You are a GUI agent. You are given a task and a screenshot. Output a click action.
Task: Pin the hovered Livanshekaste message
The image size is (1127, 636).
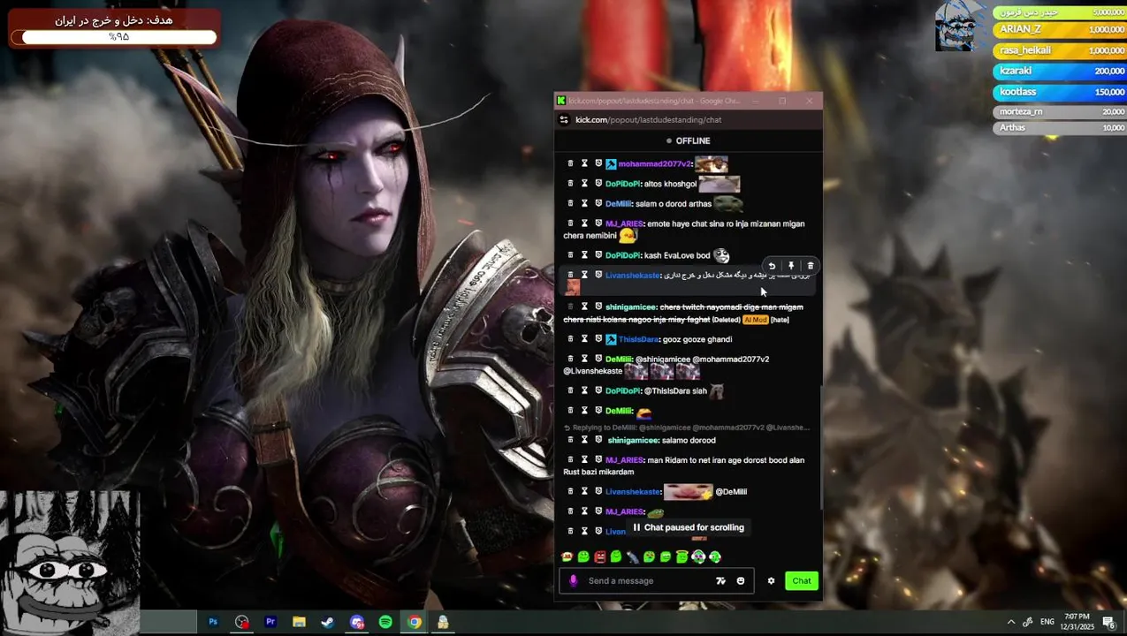tap(791, 266)
